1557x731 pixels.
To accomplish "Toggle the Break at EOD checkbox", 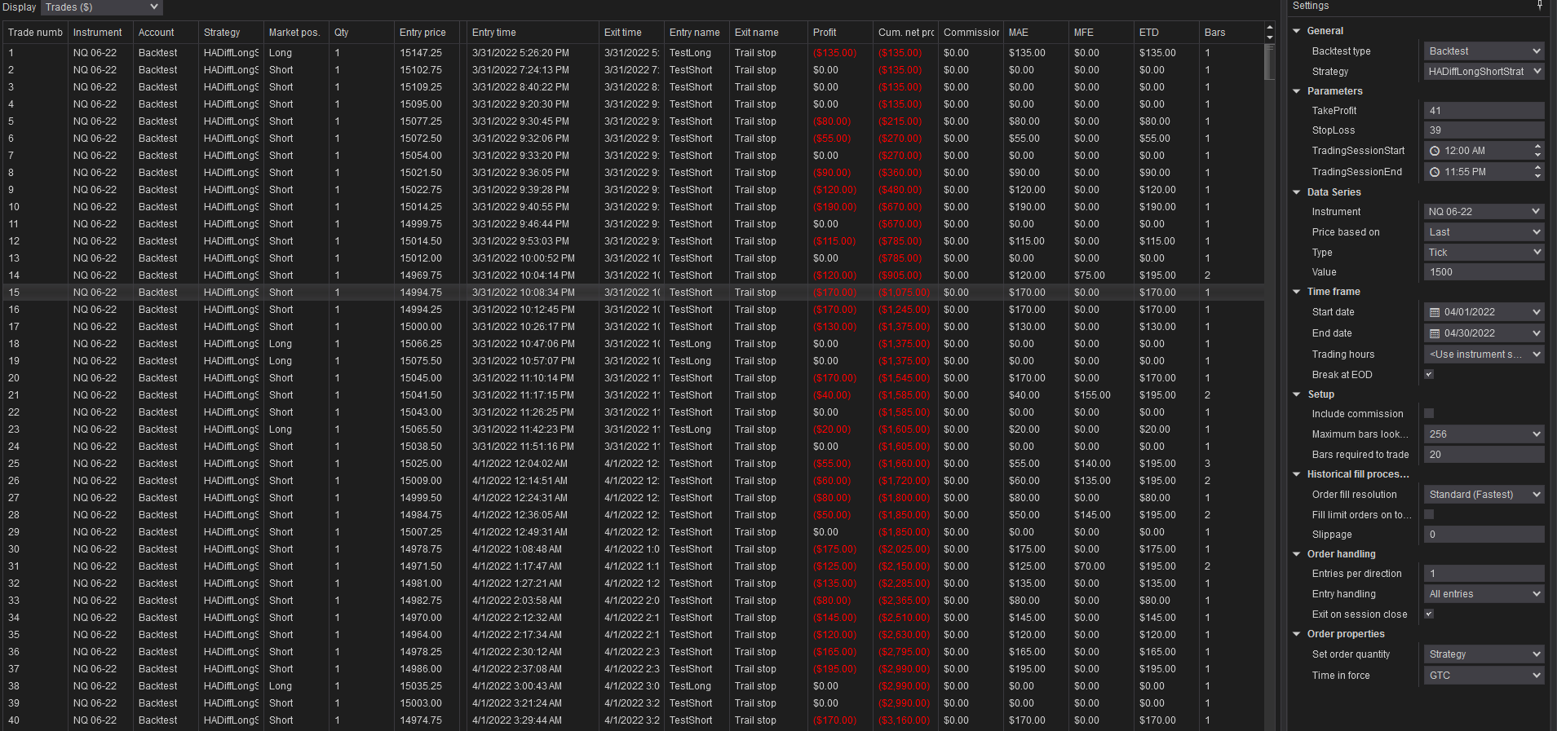I will click(x=1429, y=375).
